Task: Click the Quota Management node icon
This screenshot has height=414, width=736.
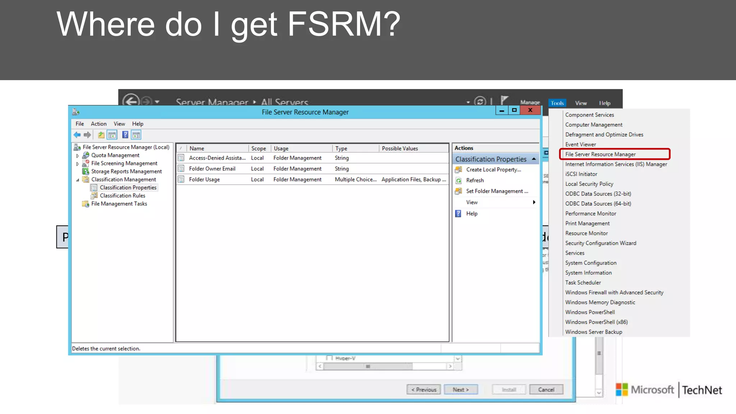Action: 86,155
